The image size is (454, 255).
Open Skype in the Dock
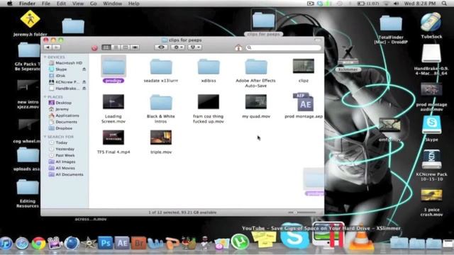click(294, 236)
